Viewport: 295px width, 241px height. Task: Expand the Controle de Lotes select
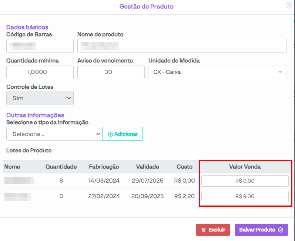click(x=40, y=98)
